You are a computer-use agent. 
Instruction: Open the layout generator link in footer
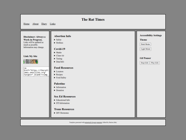(x=93, y=122)
